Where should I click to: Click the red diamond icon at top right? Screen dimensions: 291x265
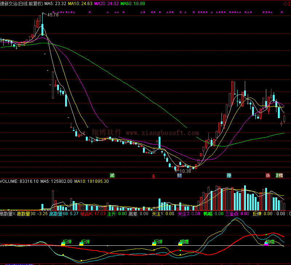(285, 4)
